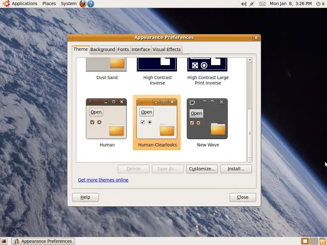The width and height of the screenshot is (327, 245).
Task: Open the Places menu
Action: (x=49, y=4)
